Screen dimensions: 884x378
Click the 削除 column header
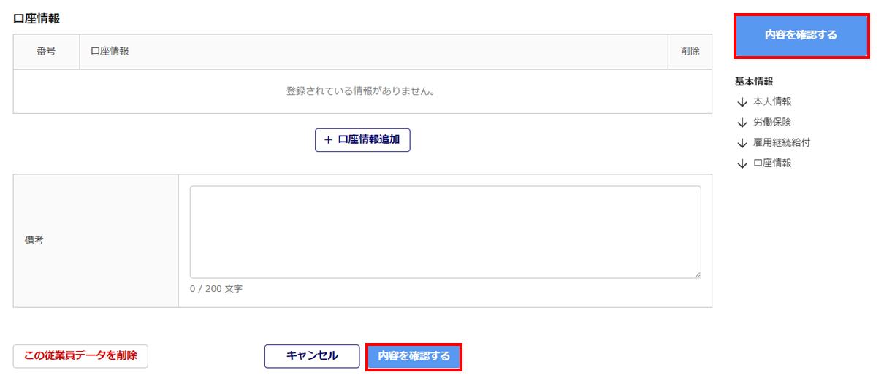(x=690, y=52)
